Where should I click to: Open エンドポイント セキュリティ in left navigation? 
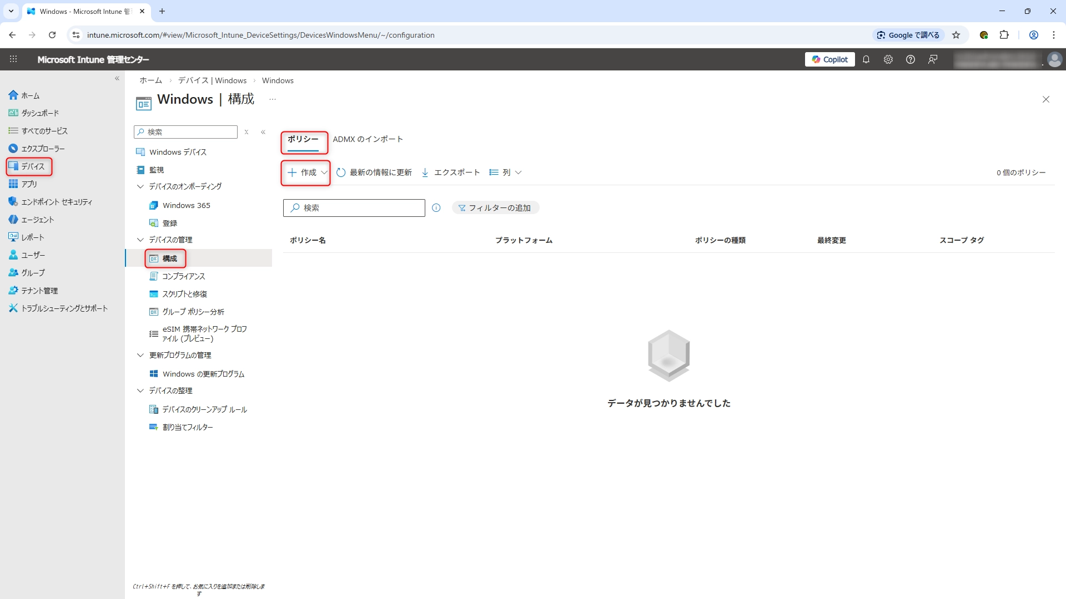coord(56,202)
